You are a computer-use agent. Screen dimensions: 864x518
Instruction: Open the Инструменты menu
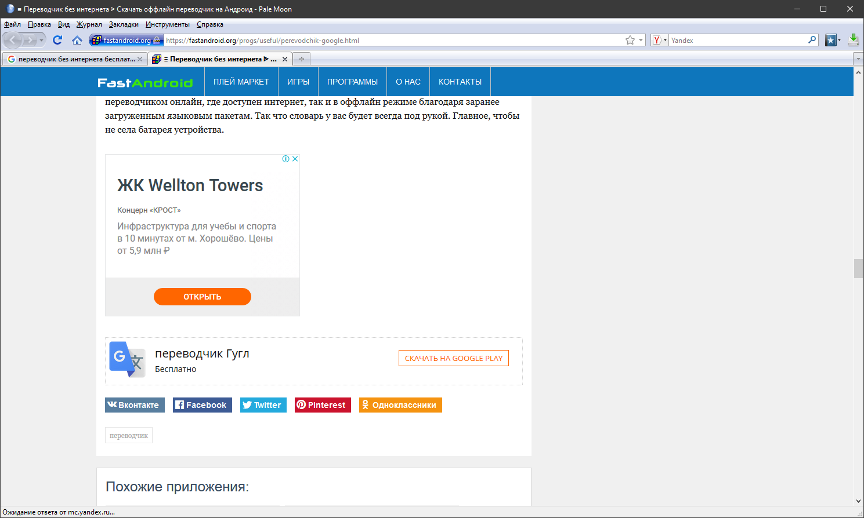[168, 24]
